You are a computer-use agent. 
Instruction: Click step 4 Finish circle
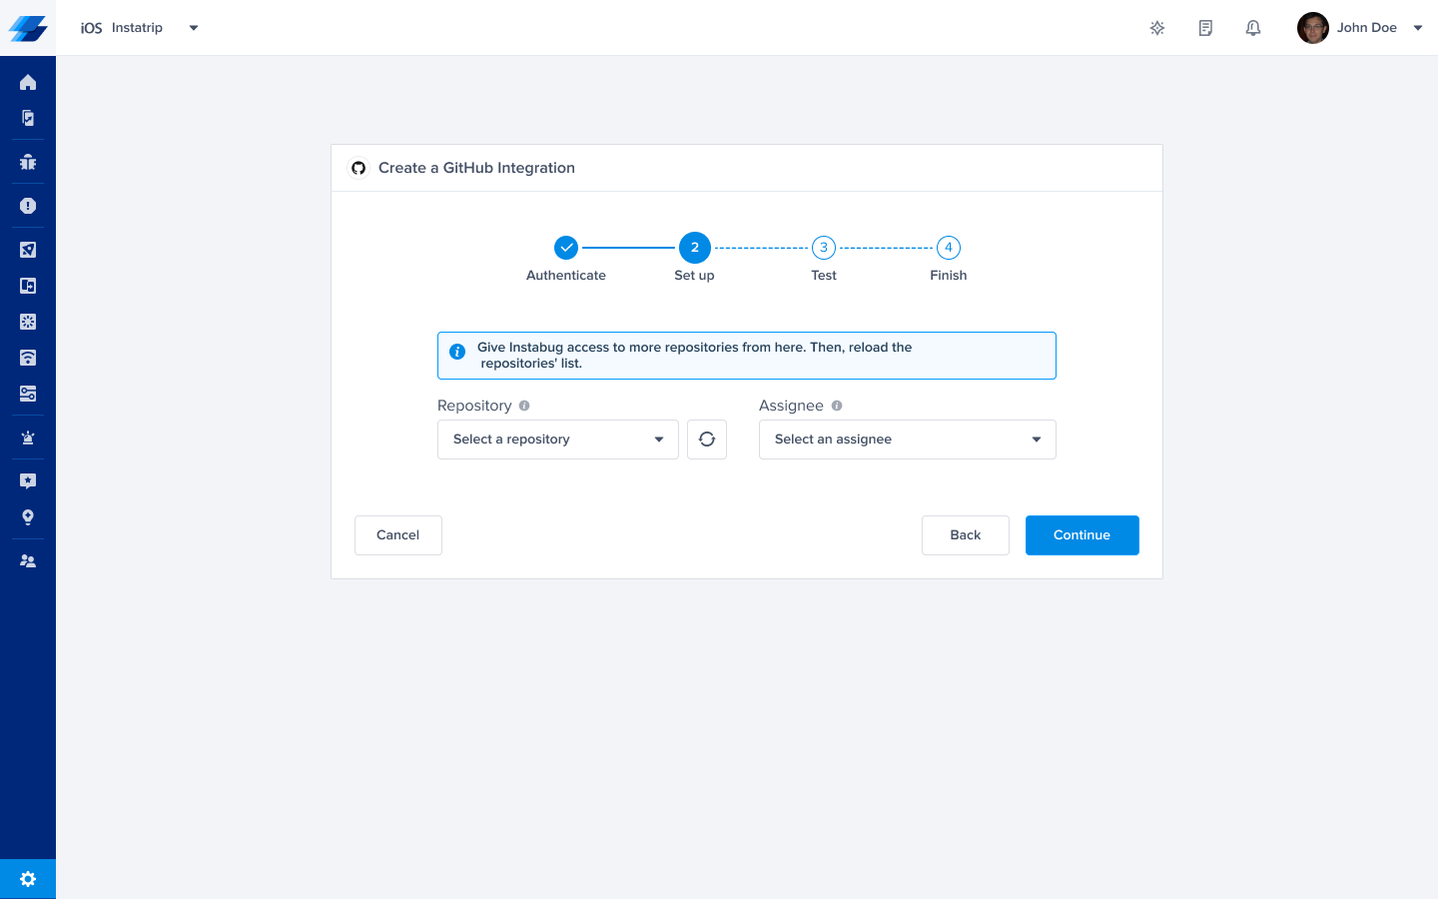click(949, 248)
